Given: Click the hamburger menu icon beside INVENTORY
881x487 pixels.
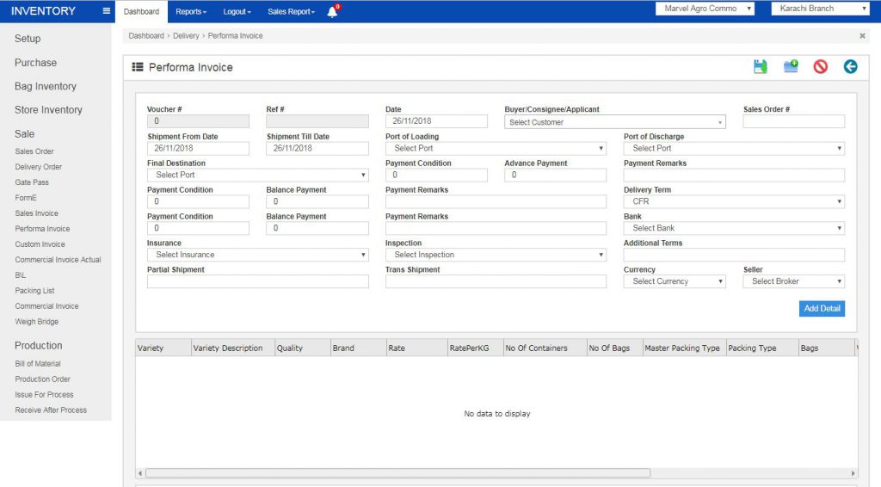Looking at the screenshot, I should pyautogui.click(x=106, y=10).
